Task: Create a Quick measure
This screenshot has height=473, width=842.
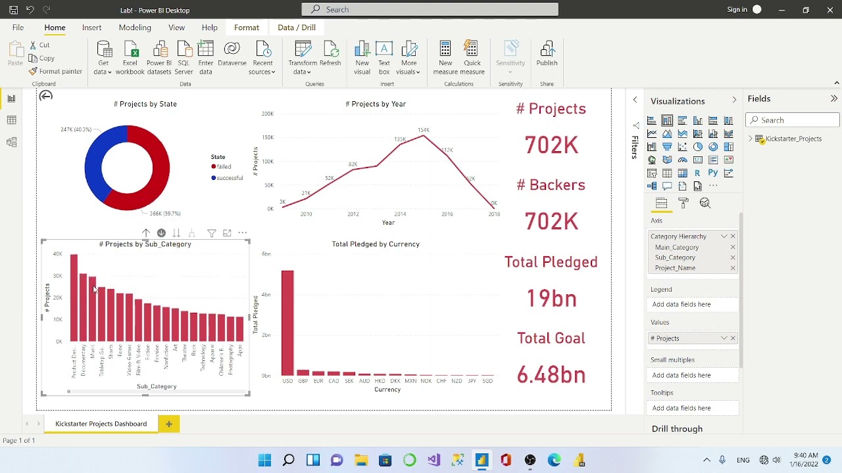Action: 472,58
